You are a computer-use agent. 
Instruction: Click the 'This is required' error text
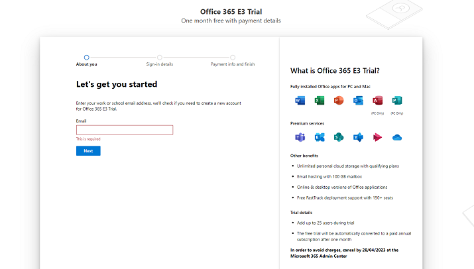88,139
